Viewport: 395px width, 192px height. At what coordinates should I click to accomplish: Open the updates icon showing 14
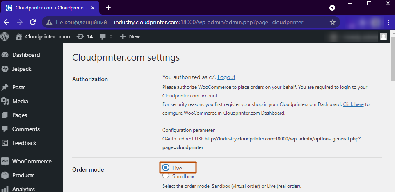pos(80,37)
